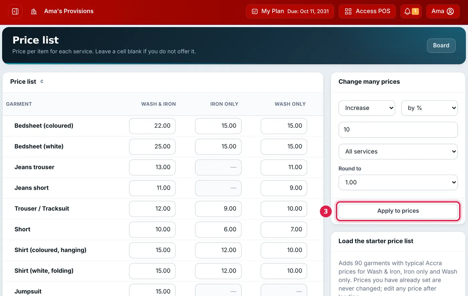Click empty Jeans short Iron Only cell
Screen dimensions: 468x296
[x=218, y=188]
